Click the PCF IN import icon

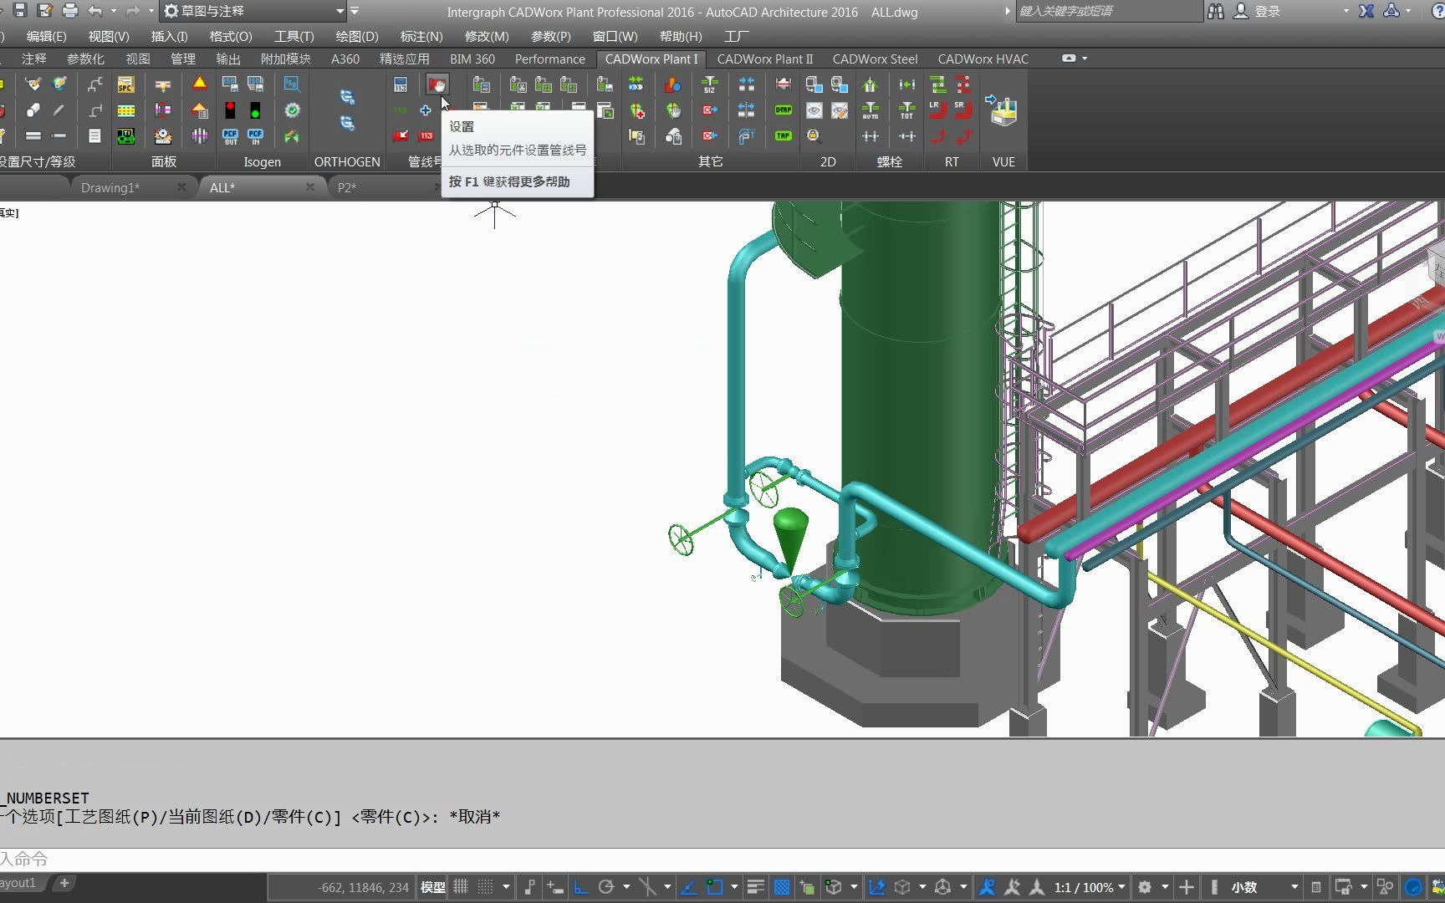(x=255, y=136)
